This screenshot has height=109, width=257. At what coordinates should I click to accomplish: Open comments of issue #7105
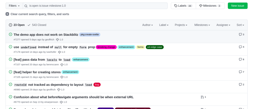pyautogui.click(x=242, y=72)
